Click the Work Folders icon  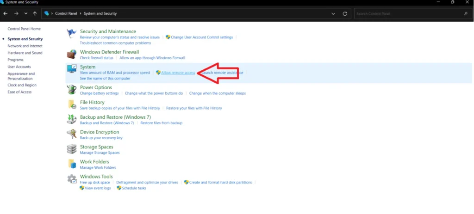(71, 164)
